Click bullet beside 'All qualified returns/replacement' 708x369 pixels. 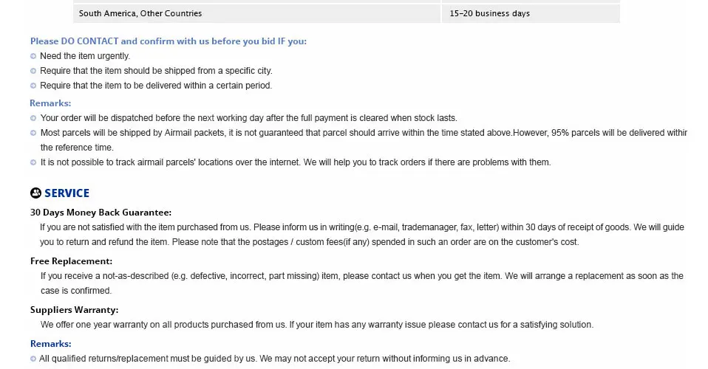pos(33,359)
